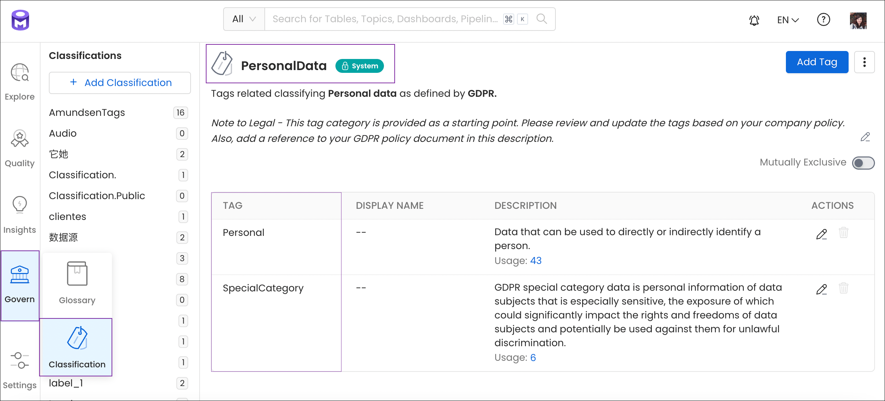Click the three-dot menu icon
The image size is (885, 401).
click(x=865, y=62)
